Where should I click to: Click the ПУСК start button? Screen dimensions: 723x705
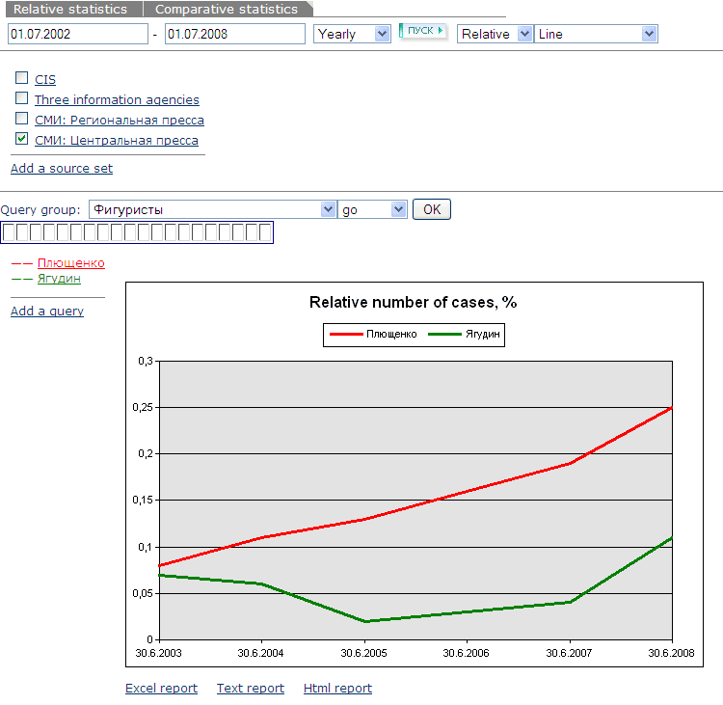point(423,31)
